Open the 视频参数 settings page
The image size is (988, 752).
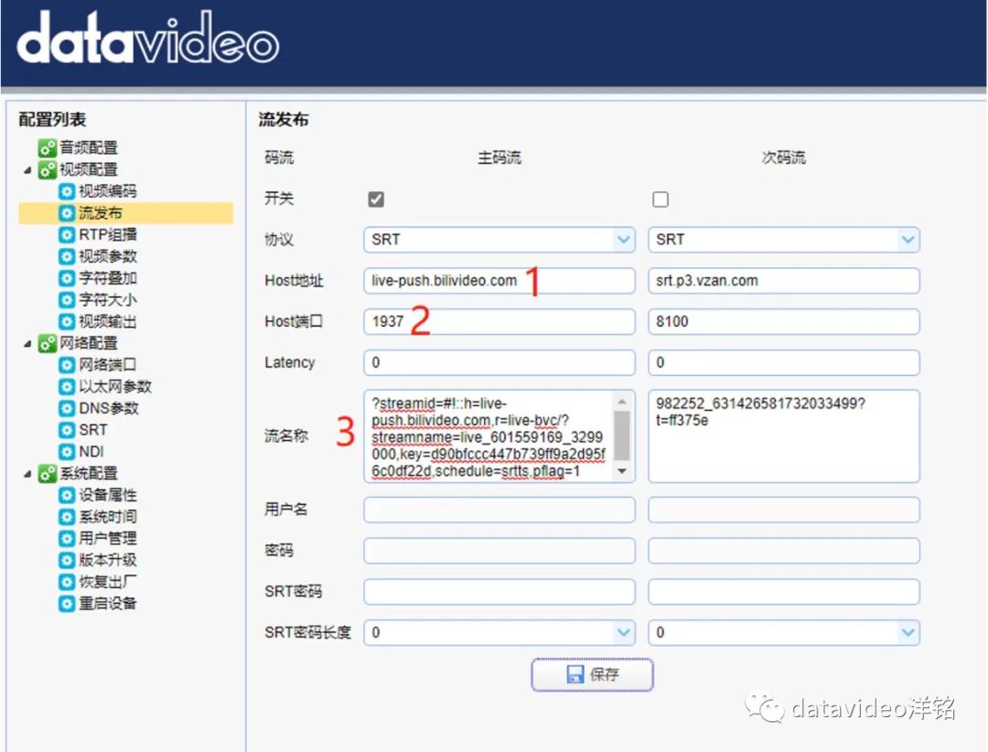[107, 256]
